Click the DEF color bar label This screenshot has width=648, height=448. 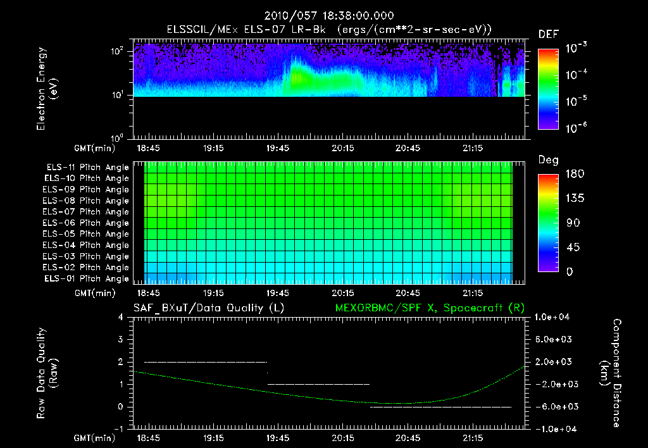549,35
